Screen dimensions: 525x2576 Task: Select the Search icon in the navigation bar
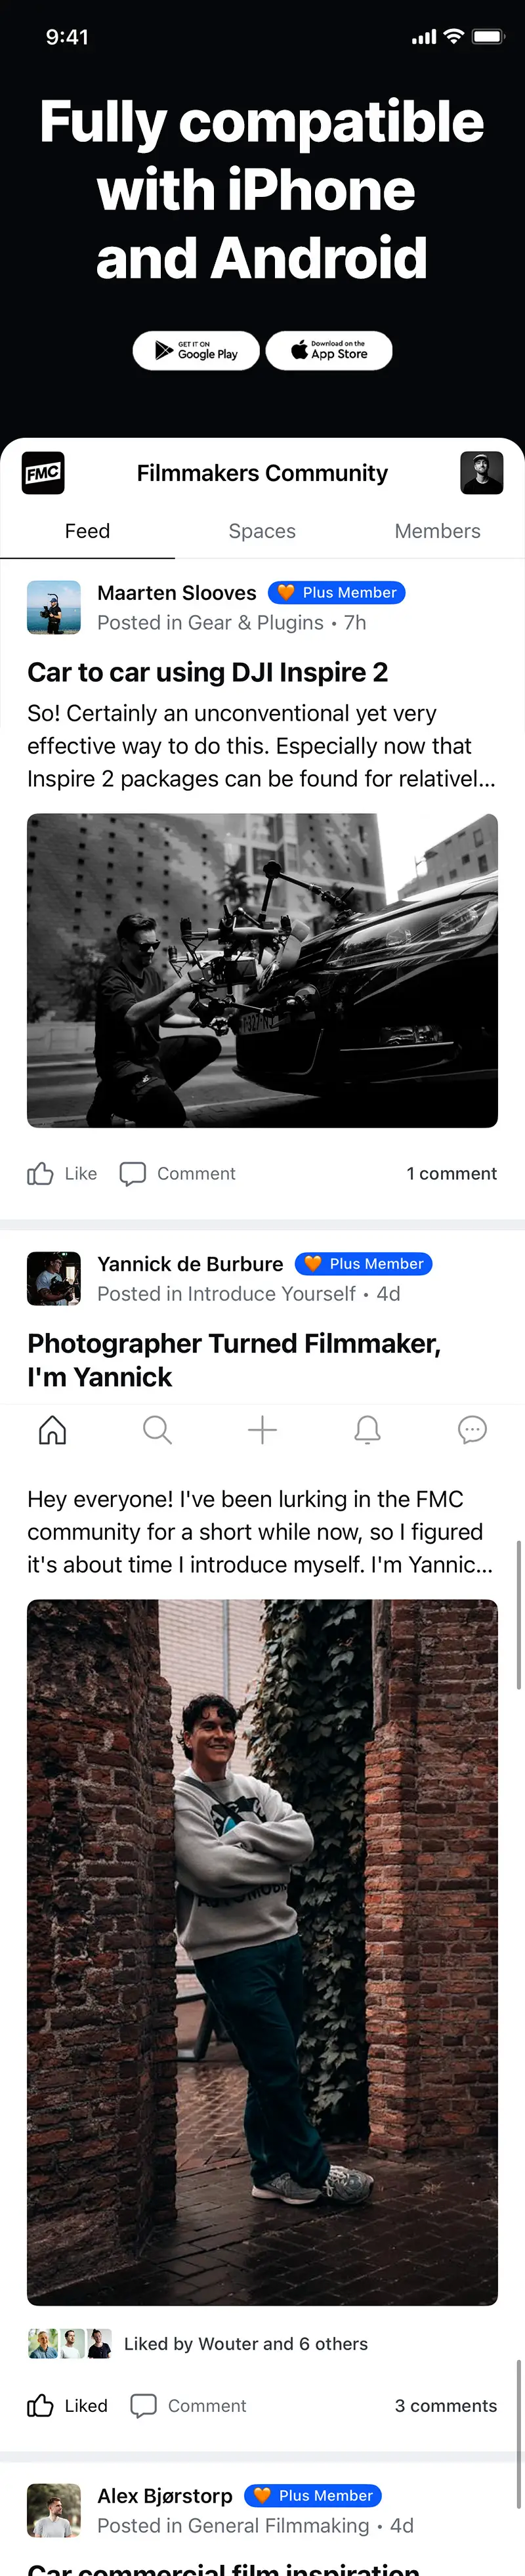(x=157, y=1430)
